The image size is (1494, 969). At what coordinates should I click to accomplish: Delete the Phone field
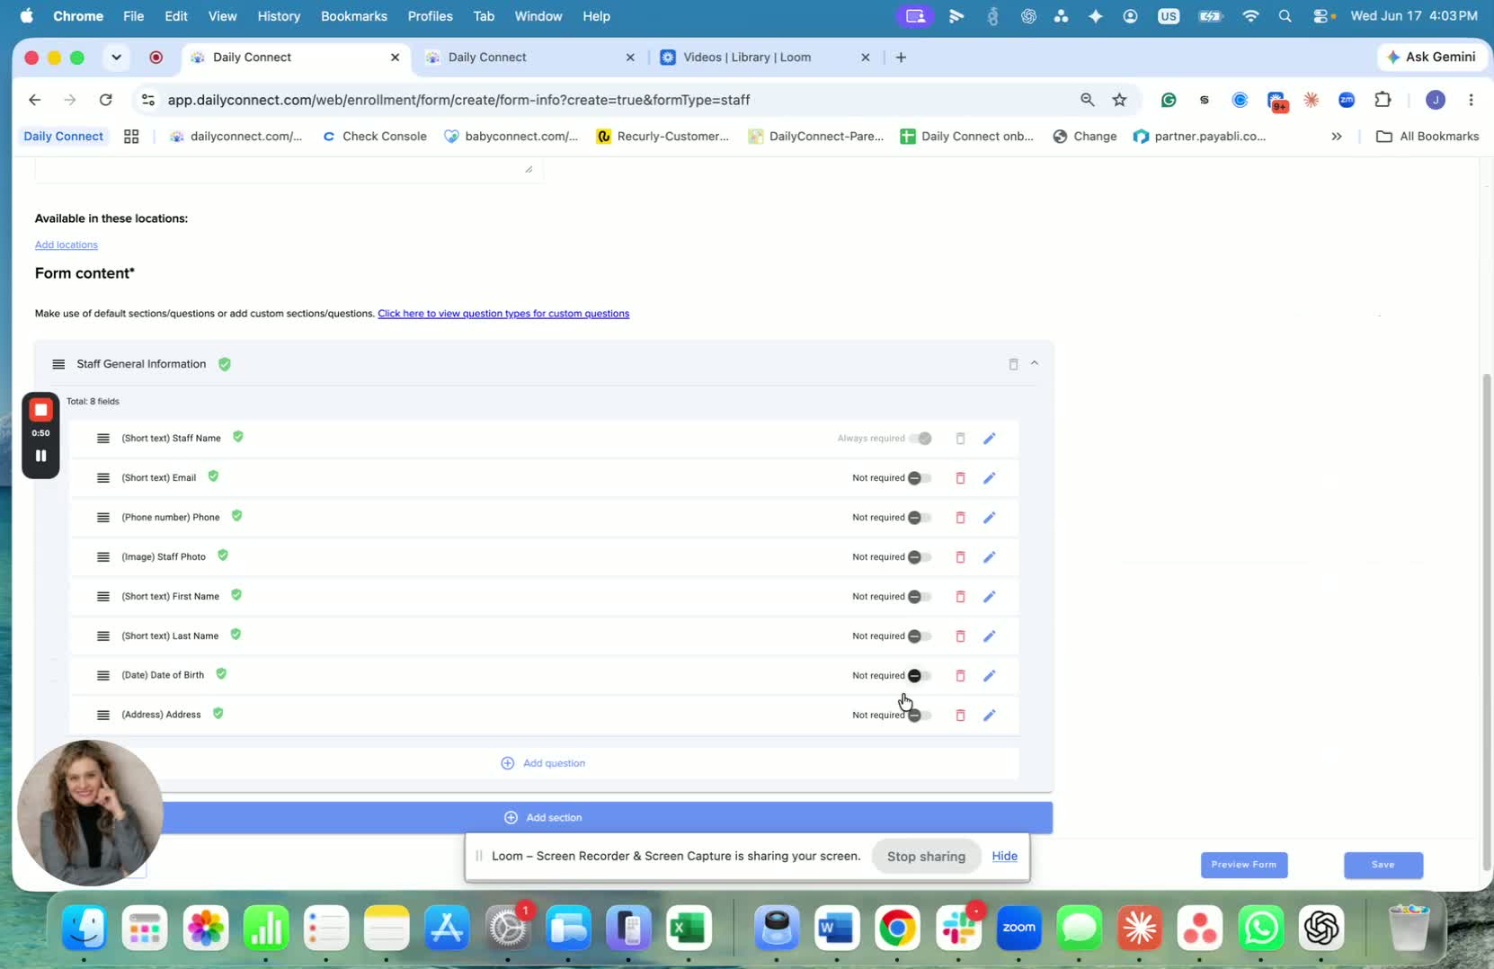[960, 518]
